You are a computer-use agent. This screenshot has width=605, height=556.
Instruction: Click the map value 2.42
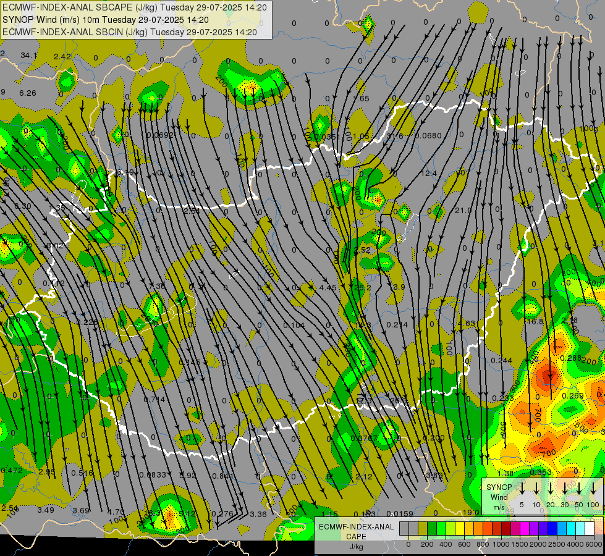pyautogui.click(x=62, y=56)
